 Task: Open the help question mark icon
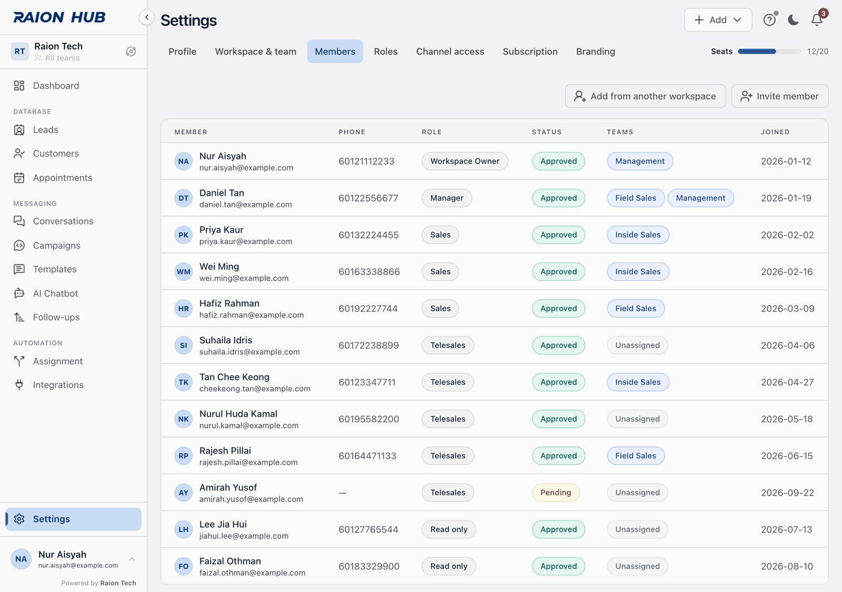pos(770,19)
